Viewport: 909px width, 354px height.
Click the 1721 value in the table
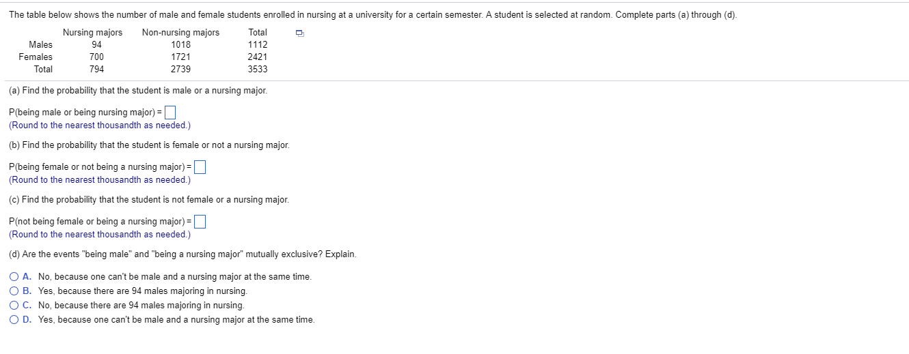(x=180, y=57)
